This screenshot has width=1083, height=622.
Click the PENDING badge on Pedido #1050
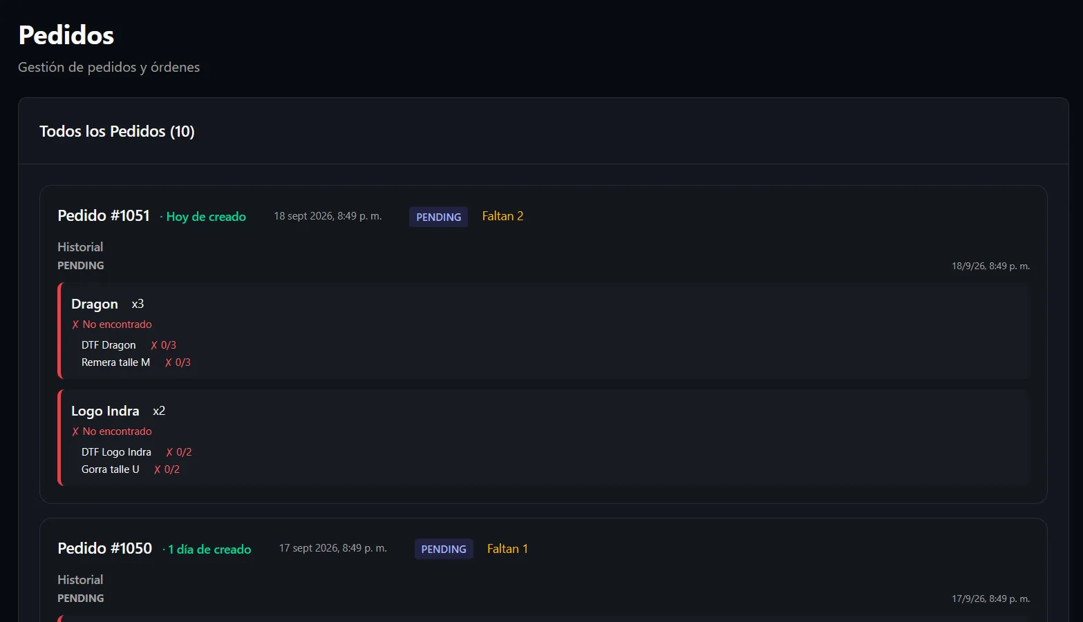tap(444, 550)
